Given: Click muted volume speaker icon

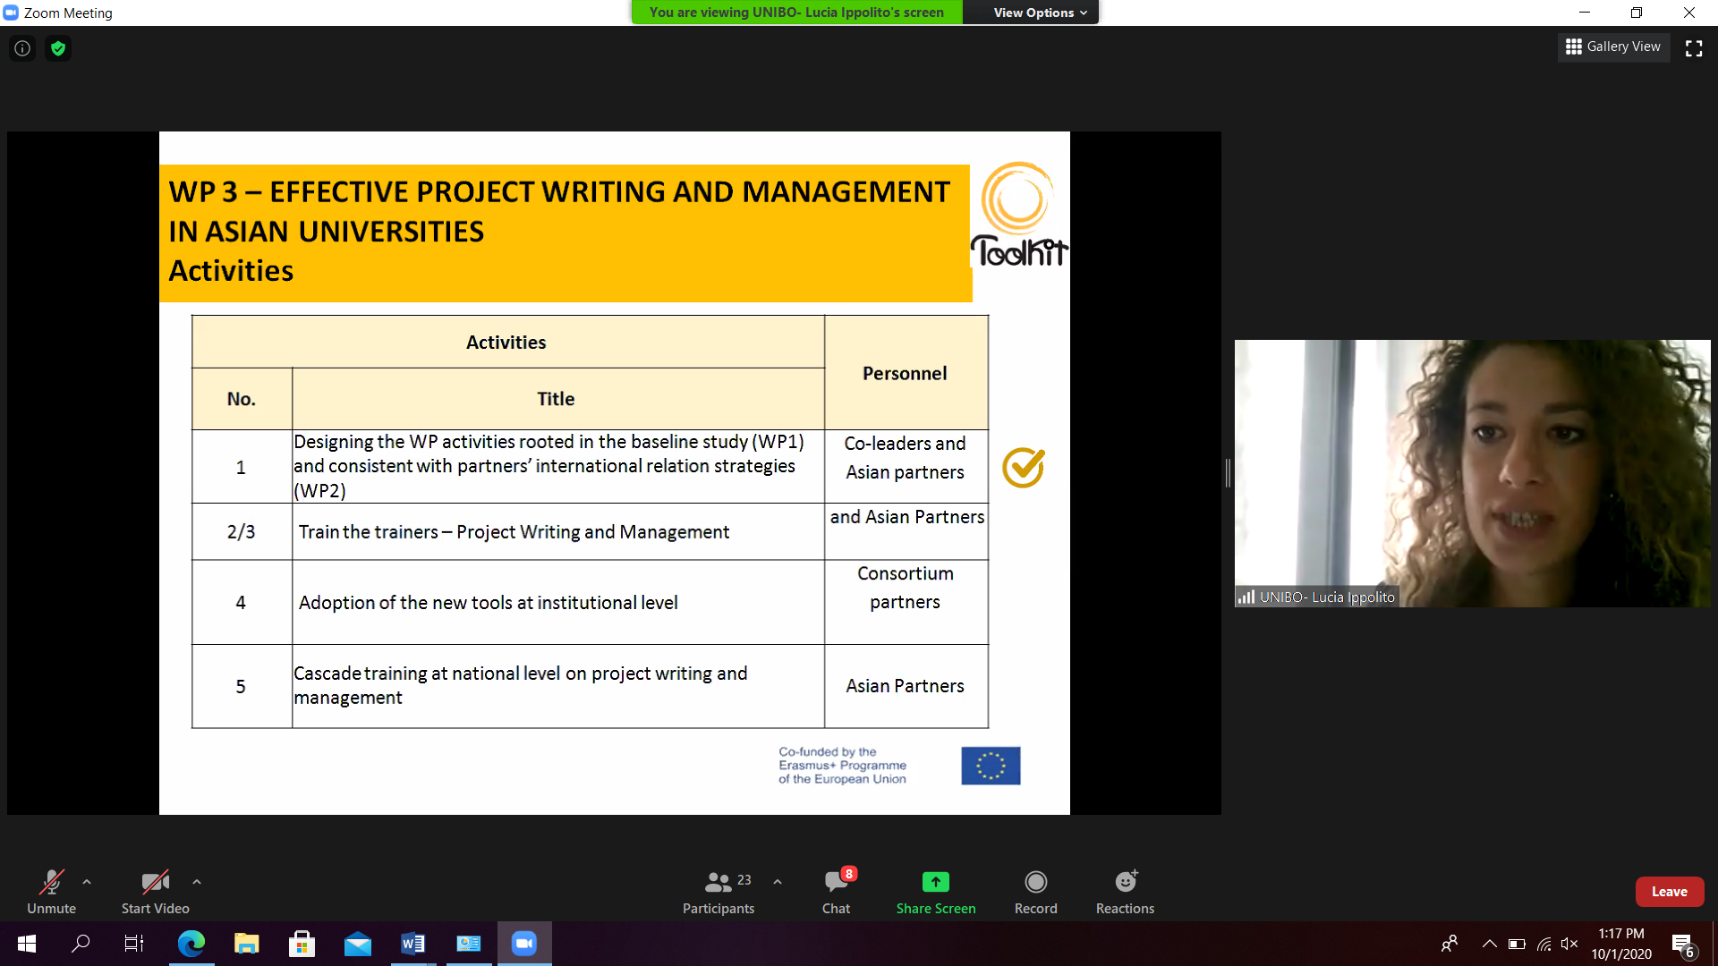Looking at the screenshot, I should point(1569,944).
